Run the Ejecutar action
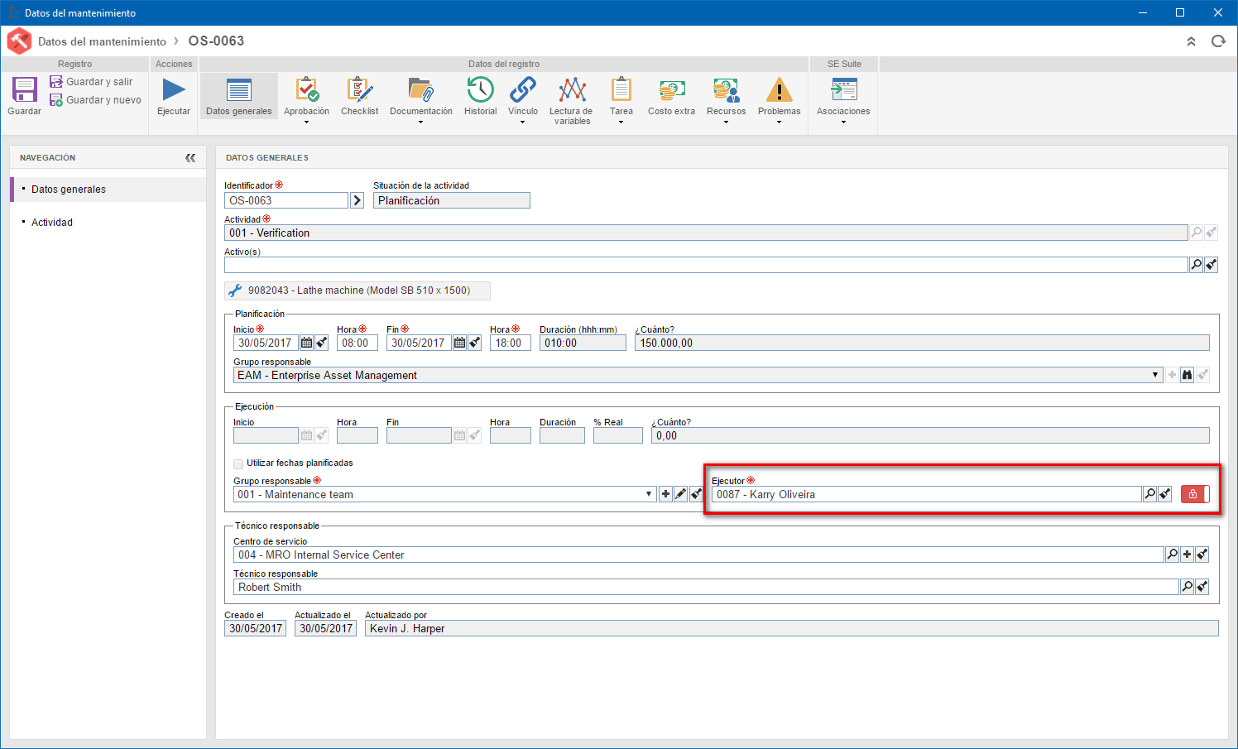Viewport: 1238px width, 749px height. [174, 96]
